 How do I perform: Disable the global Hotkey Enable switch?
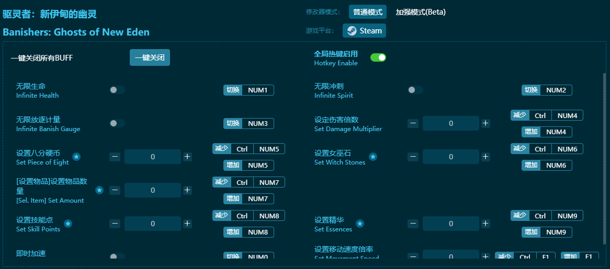click(x=378, y=57)
